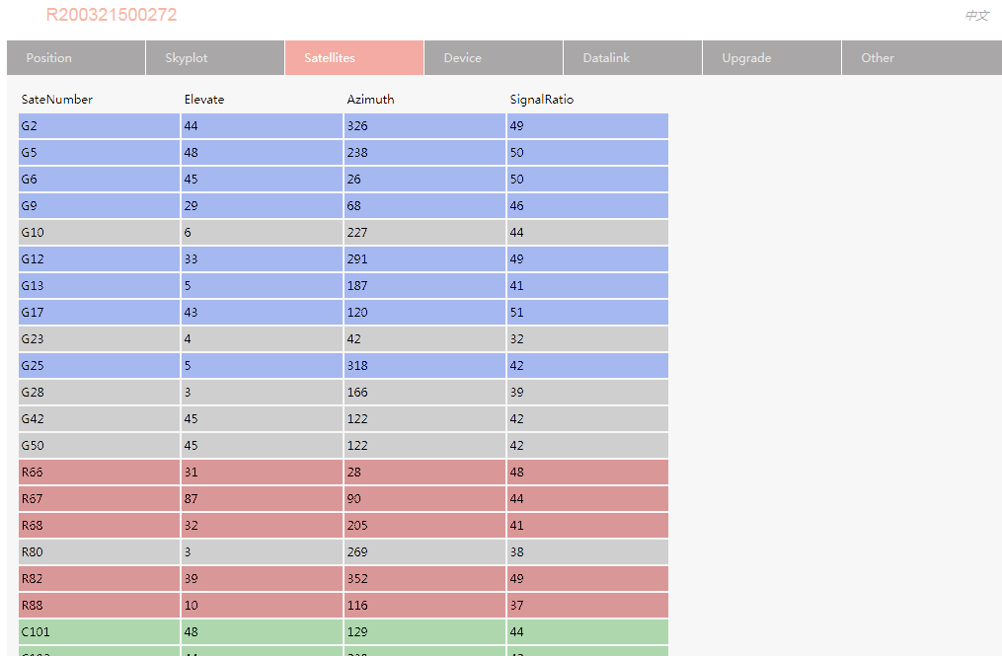Viewport: 1002px width, 656px height.
Task: Click signal ratio 51 in G17 row
Action: point(587,313)
